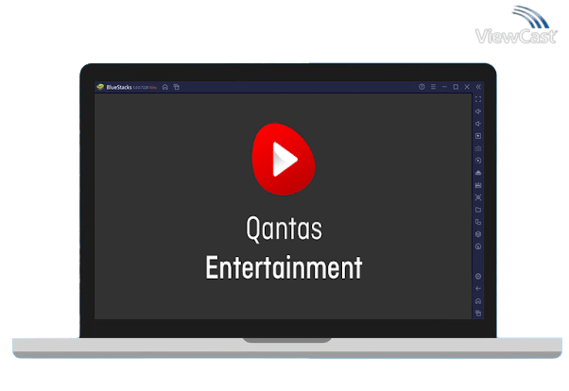569x391 pixels.
Task: Click the cloud-shaped sidebar icon
Action: pyautogui.click(x=478, y=173)
